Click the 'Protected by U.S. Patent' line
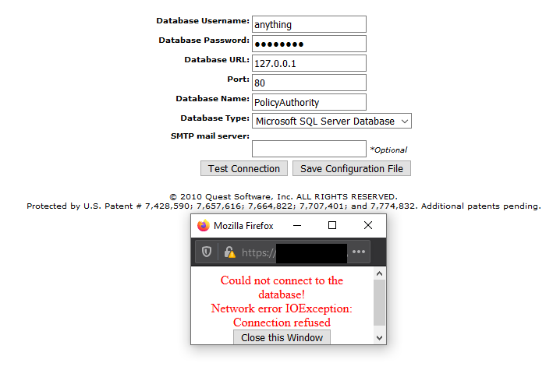560x370 pixels. (x=284, y=206)
